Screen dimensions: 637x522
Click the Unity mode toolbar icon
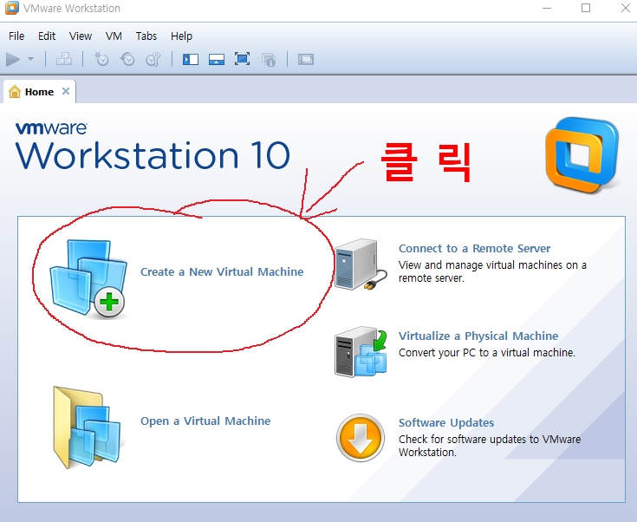(x=269, y=59)
